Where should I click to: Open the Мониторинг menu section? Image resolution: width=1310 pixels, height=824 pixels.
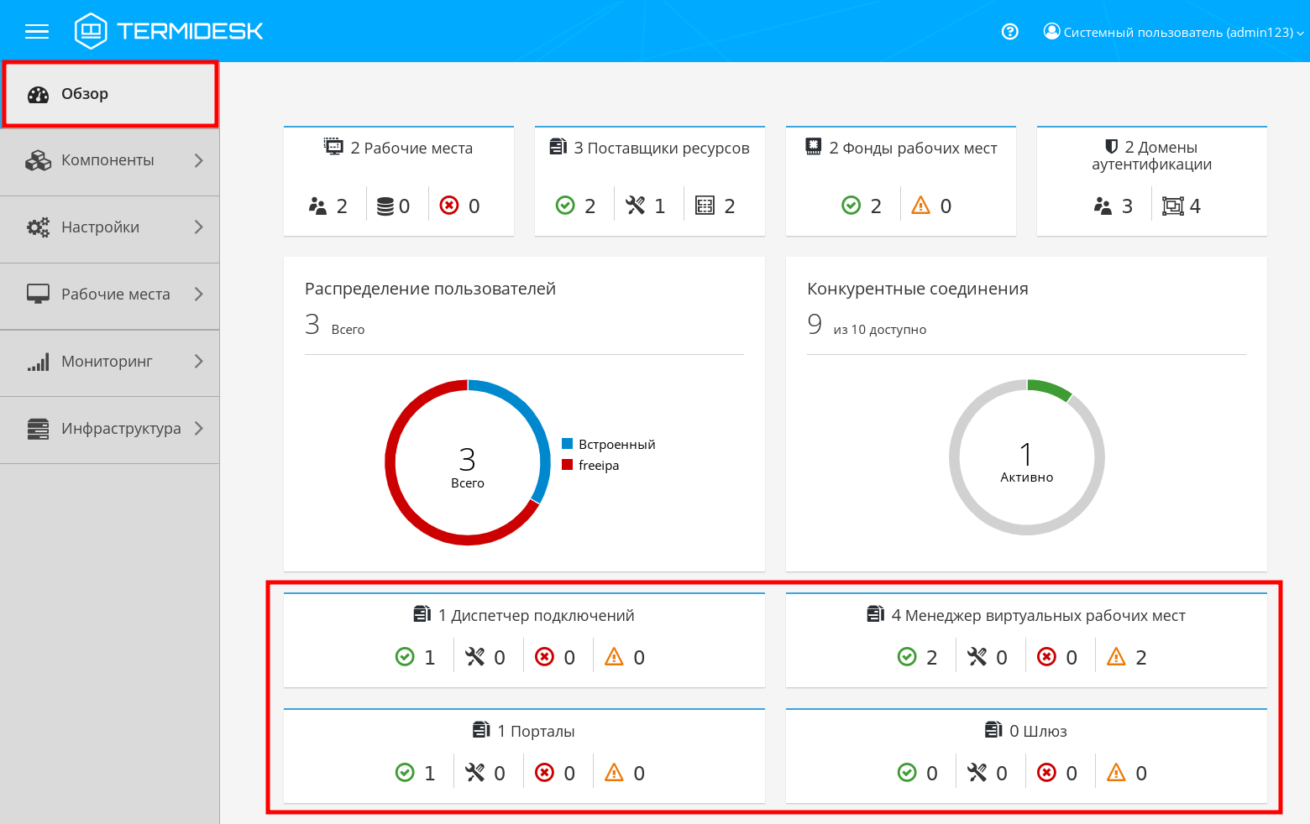tap(107, 362)
